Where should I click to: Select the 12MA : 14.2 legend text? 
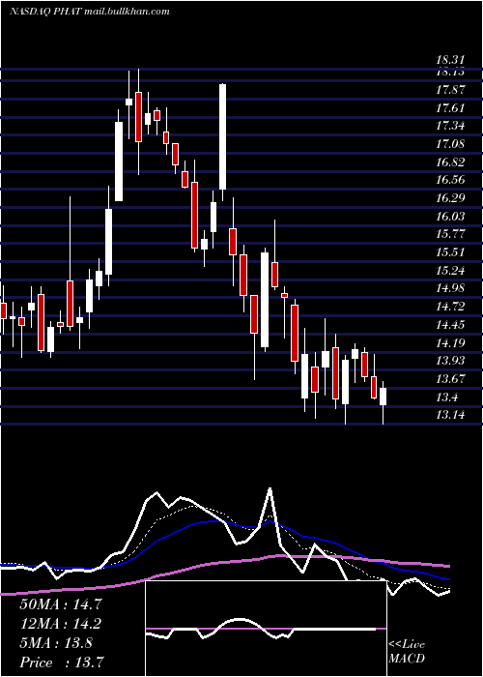point(60,624)
